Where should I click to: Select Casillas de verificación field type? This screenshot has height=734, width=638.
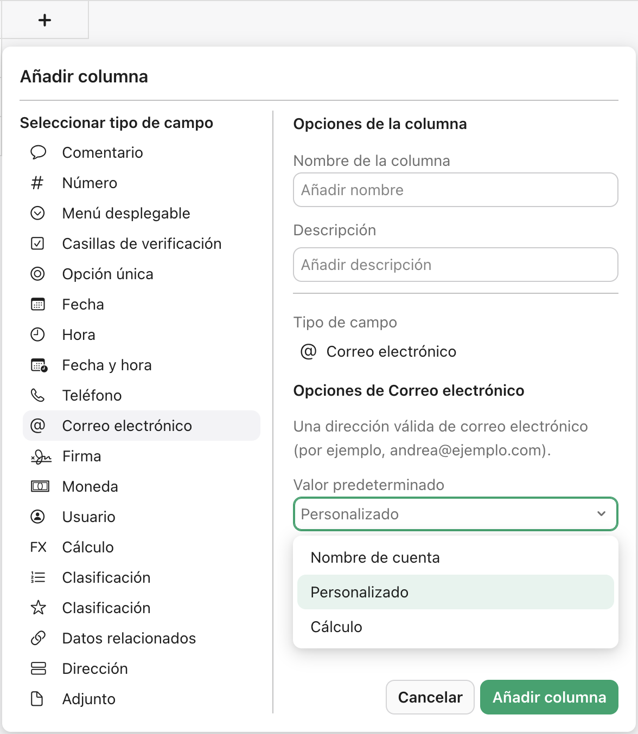pyautogui.click(x=142, y=243)
